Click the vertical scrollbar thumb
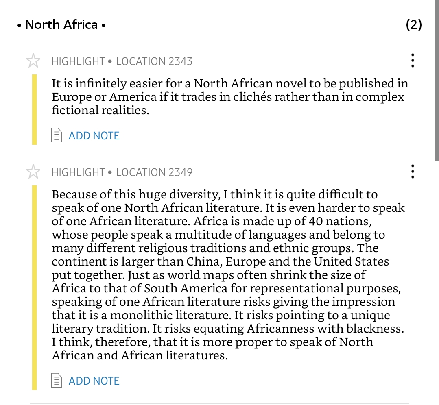 pyautogui.click(x=437, y=81)
